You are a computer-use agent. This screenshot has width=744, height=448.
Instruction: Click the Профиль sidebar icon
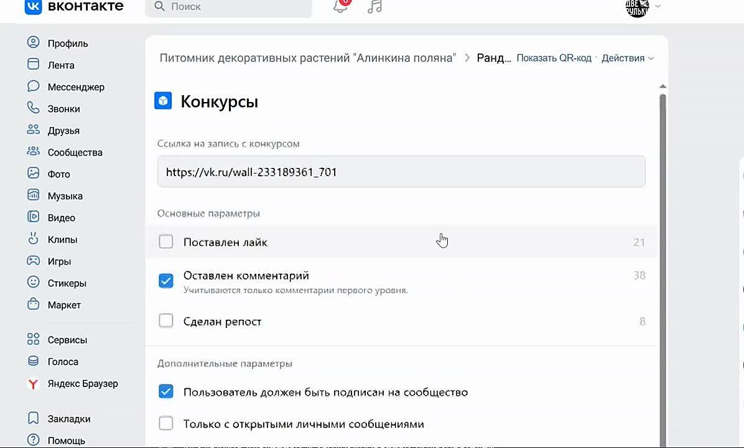click(x=33, y=42)
